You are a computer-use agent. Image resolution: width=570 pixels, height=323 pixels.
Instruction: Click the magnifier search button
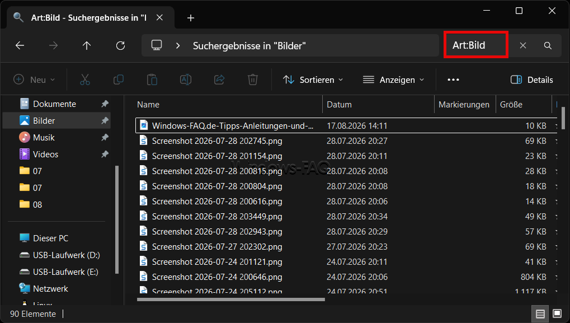point(548,45)
